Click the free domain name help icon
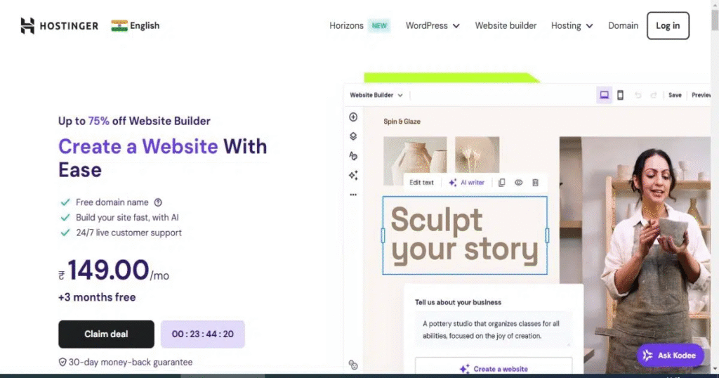Image resolution: width=719 pixels, height=378 pixels. tap(158, 202)
